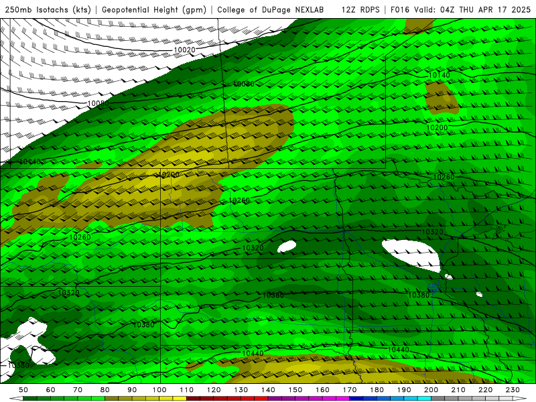Screen dimensions: 536x402
Task: Click the 70 label on the color scale
Action: click(78, 390)
